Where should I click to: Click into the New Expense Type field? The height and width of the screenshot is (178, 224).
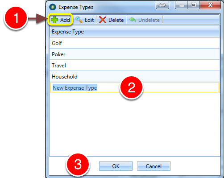(x=135, y=87)
